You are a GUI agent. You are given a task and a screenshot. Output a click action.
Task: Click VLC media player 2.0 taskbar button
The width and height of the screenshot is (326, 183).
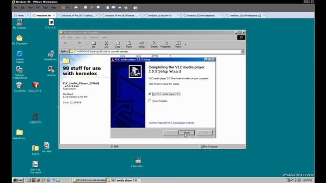[124, 180]
